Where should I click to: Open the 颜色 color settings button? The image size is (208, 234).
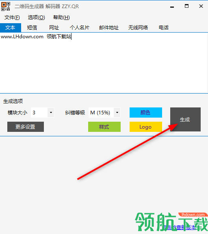point(146,112)
